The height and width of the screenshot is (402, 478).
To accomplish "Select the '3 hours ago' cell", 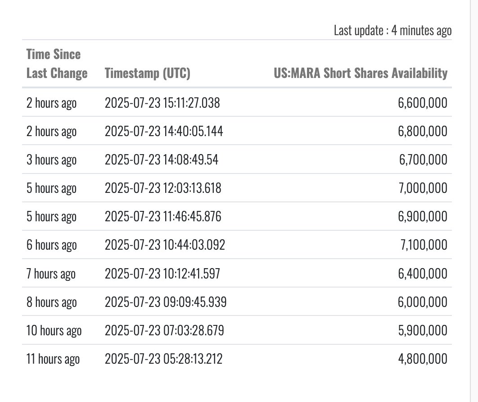I will coord(51,160).
